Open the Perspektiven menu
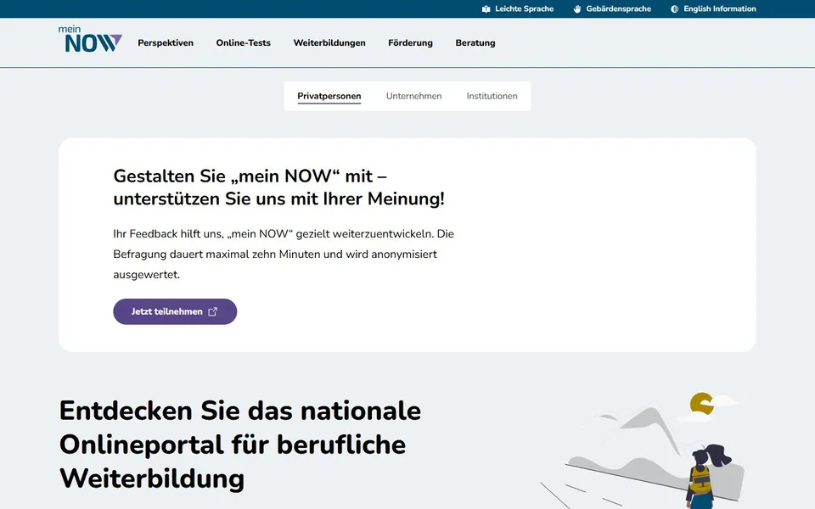 click(166, 43)
